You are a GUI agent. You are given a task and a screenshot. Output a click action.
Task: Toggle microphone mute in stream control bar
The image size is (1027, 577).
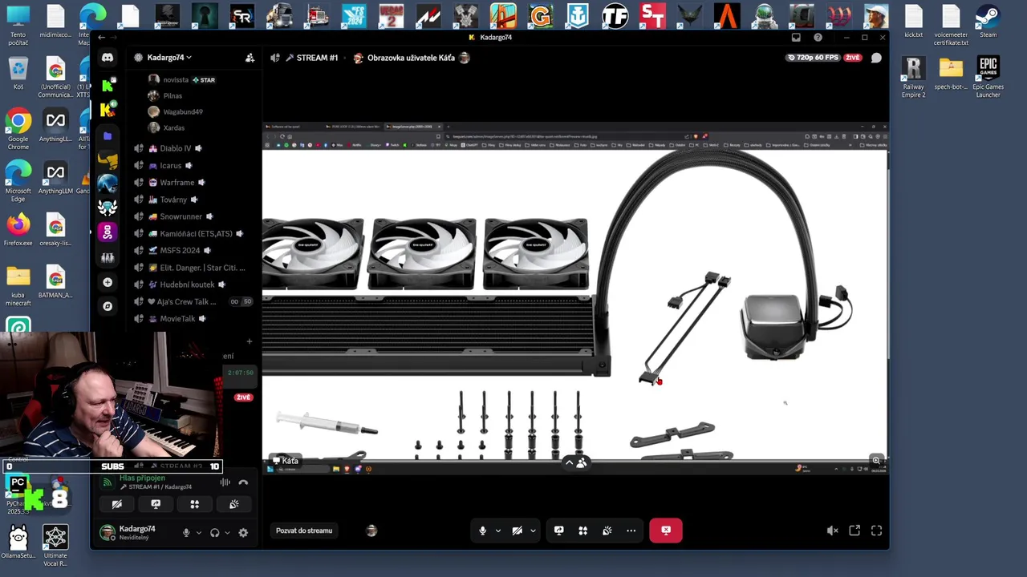pyautogui.click(x=482, y=531)
